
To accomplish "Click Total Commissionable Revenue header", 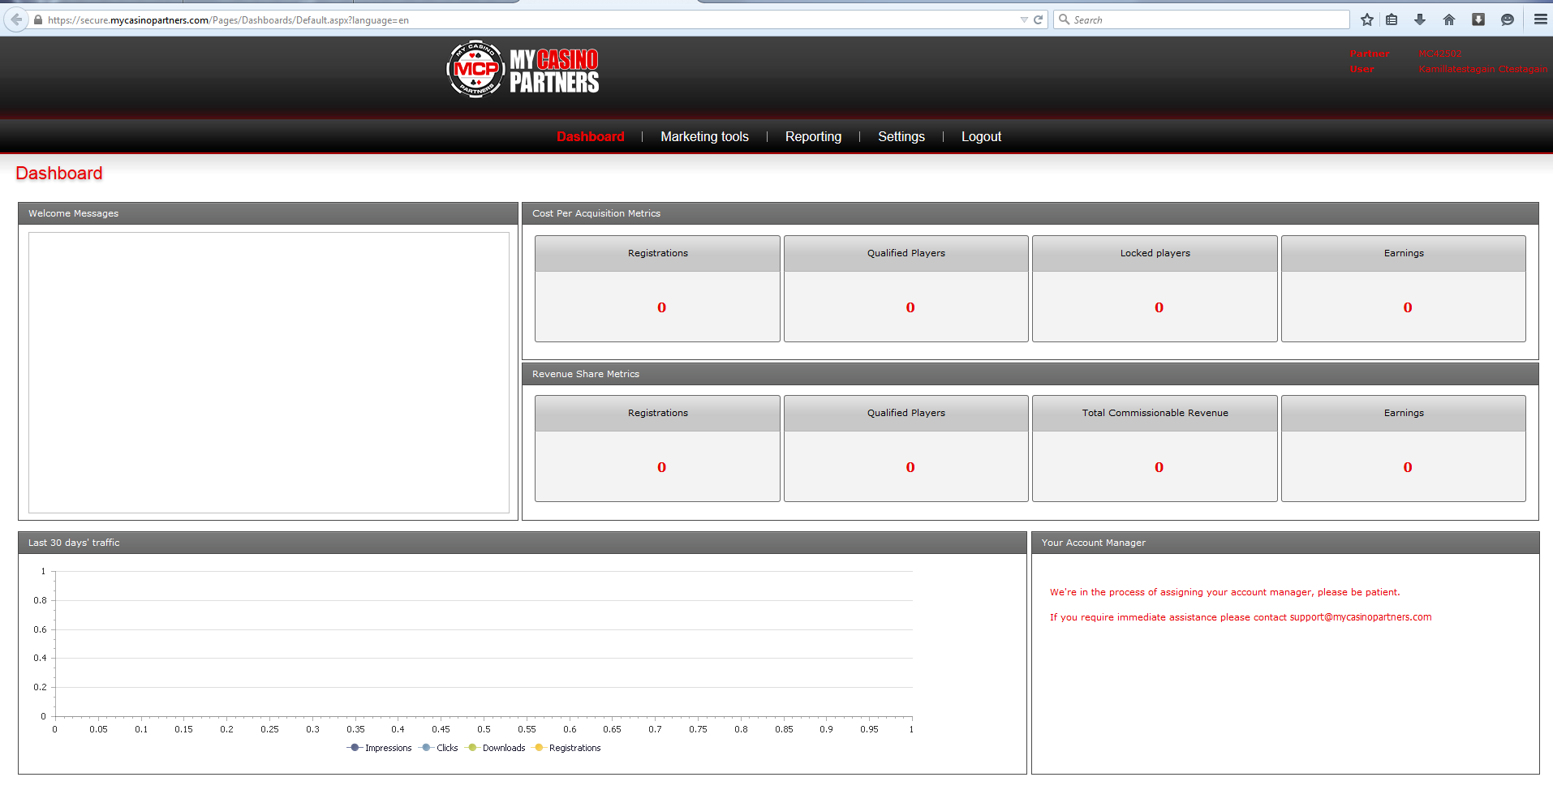I will click(1155, 413).
